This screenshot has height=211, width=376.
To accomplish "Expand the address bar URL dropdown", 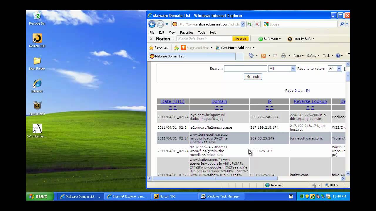I will (x=243, y=24).
